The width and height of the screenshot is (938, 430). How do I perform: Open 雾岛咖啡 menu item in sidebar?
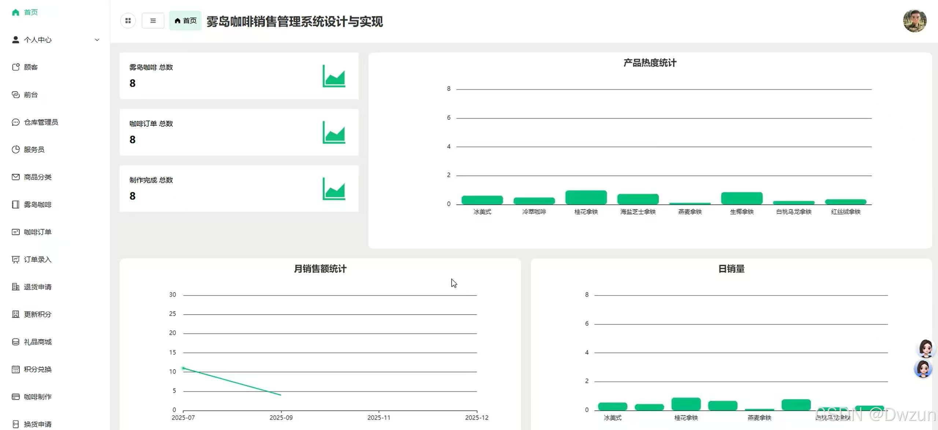point(37,205)
